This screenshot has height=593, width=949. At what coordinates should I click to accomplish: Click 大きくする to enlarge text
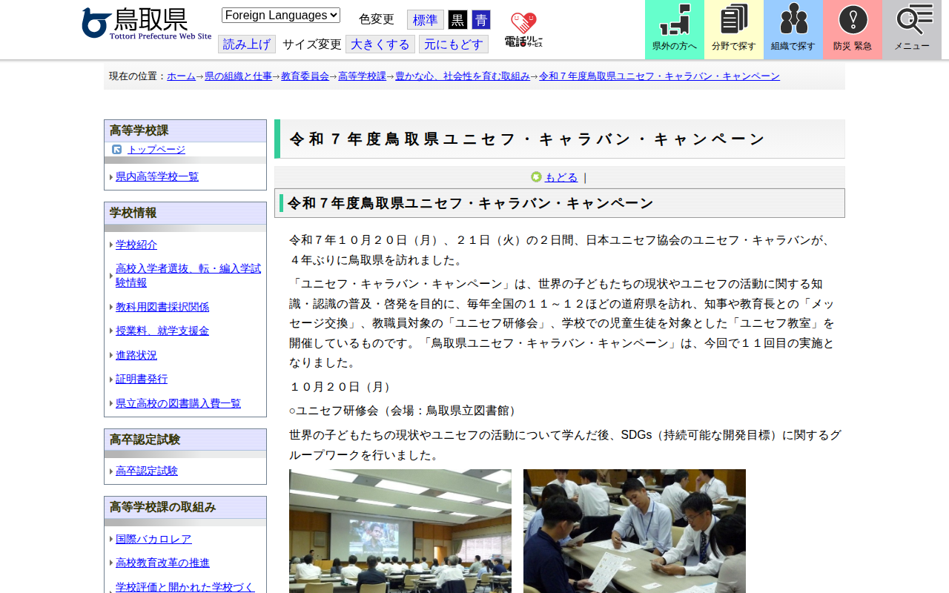380,44
